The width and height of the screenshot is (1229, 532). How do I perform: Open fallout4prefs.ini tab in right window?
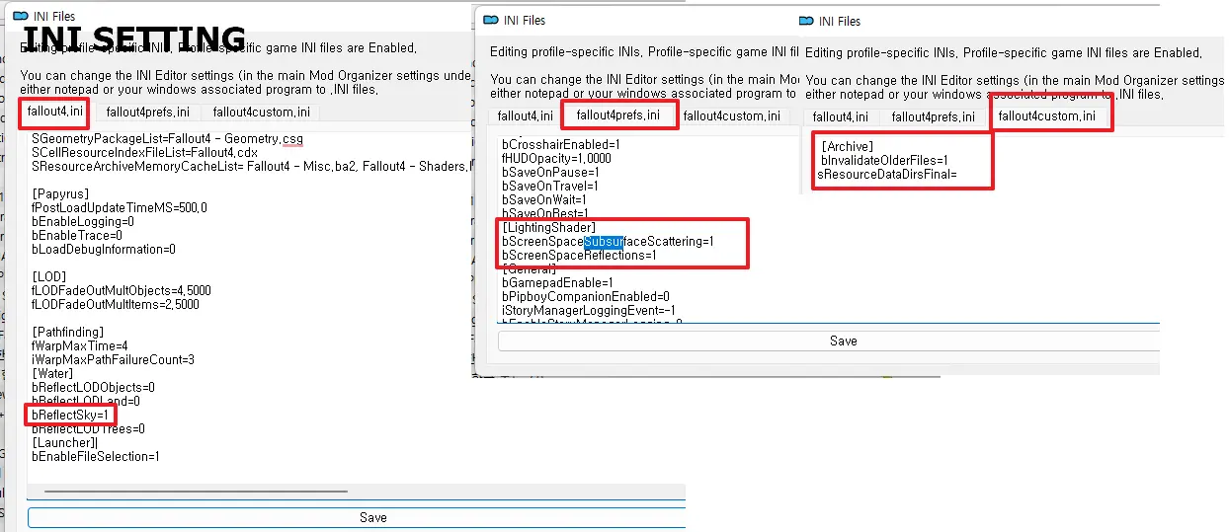(934, 117)
